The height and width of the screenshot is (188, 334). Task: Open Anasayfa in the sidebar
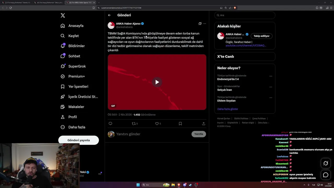tap(72, 26)
